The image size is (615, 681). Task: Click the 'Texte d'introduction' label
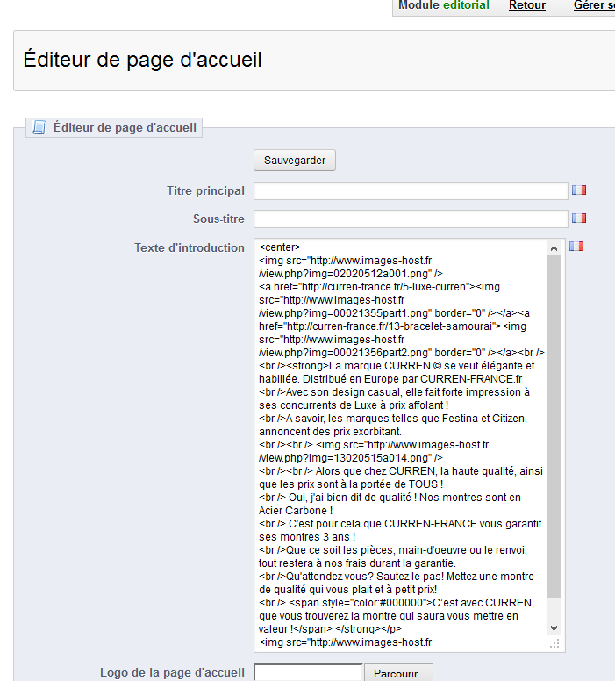pos(189,247)
